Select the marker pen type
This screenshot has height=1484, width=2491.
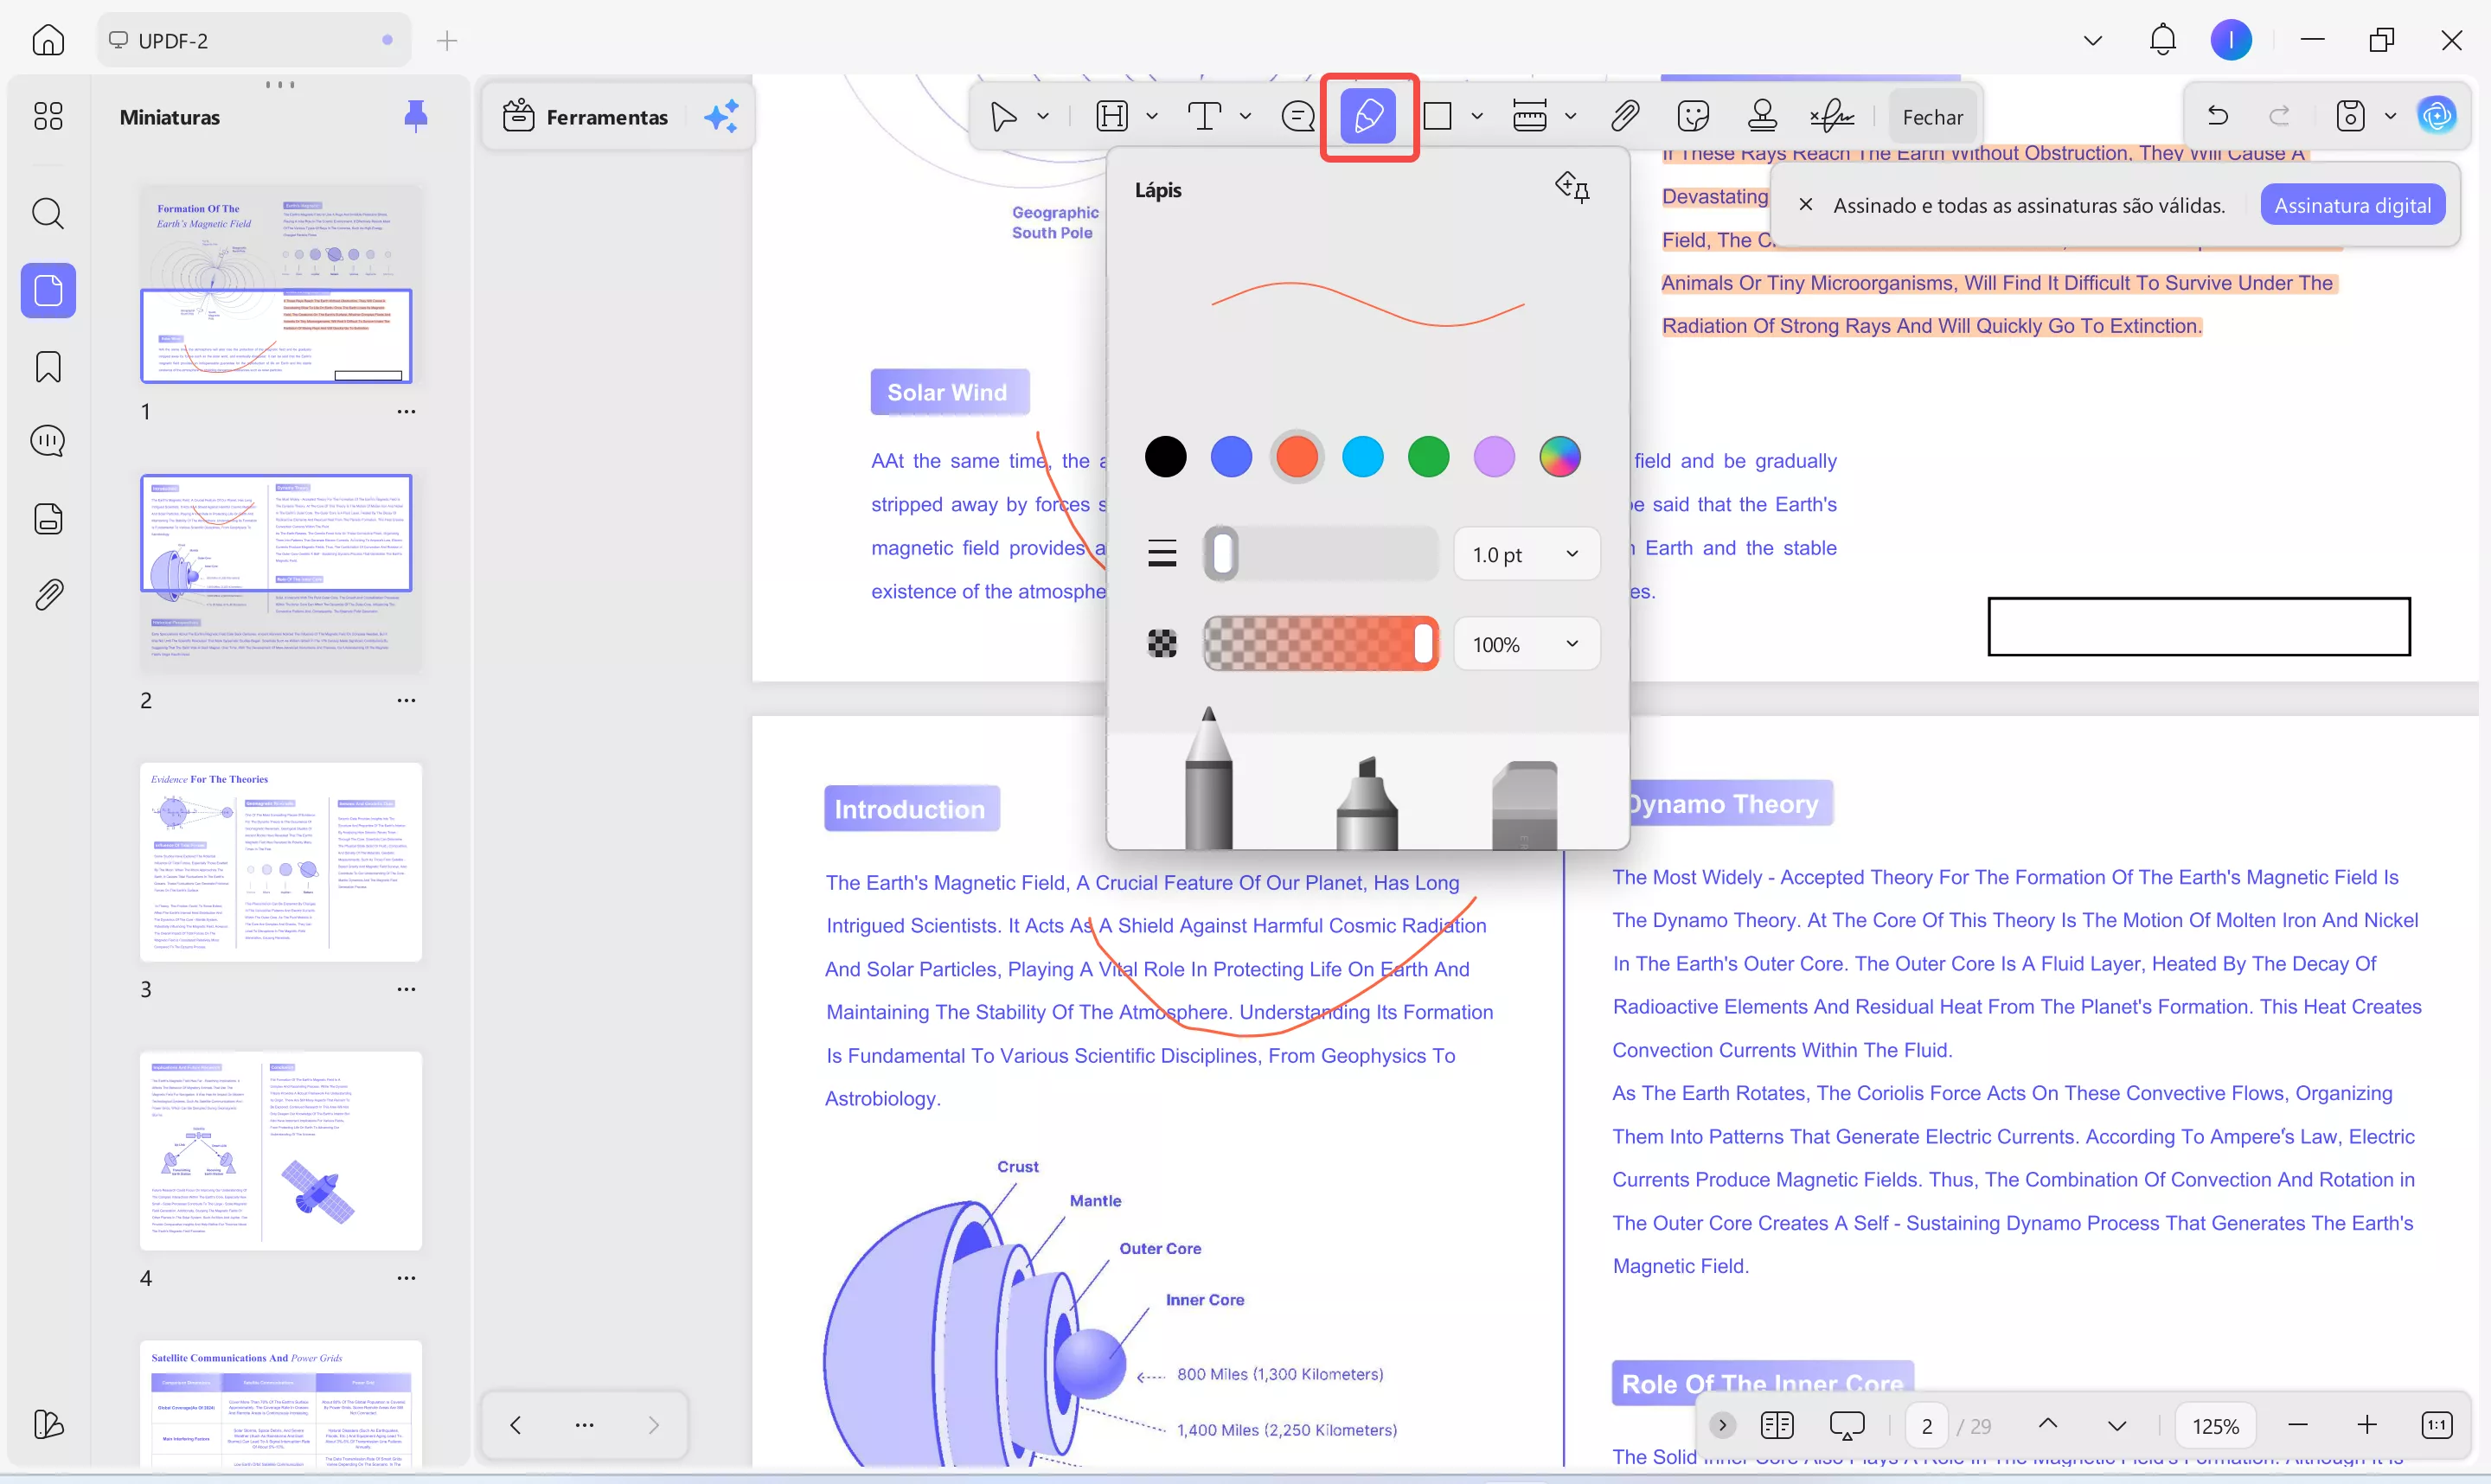(1367, 803)
